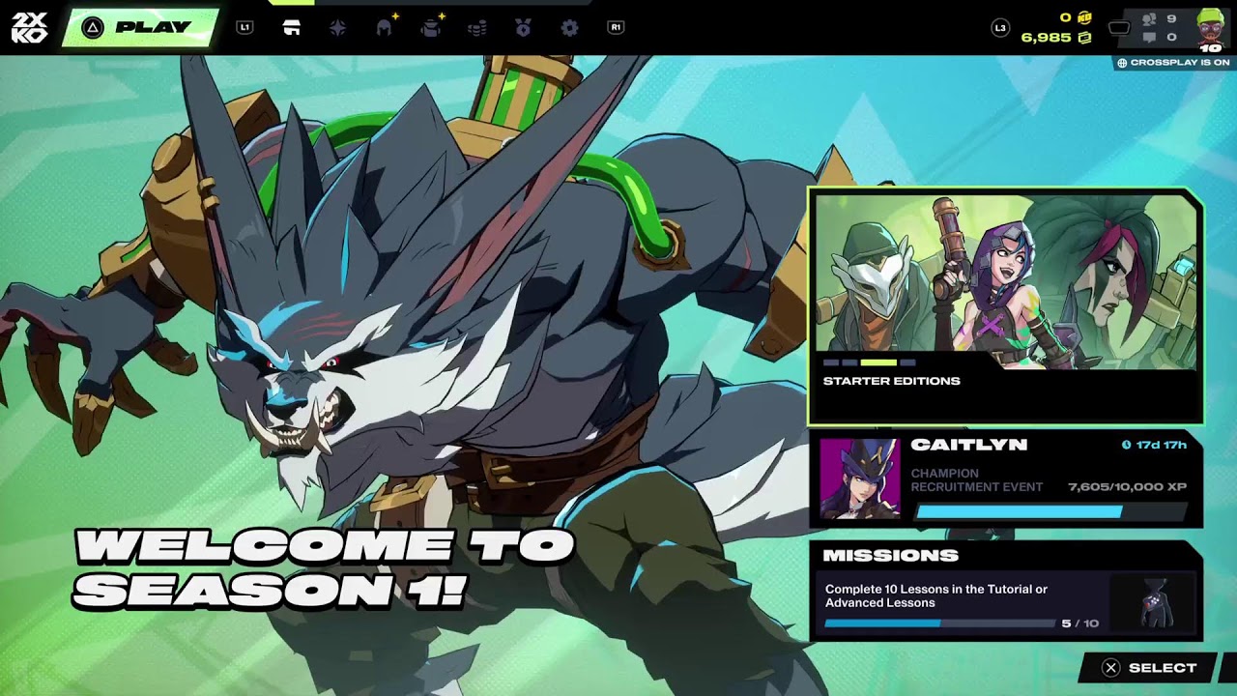Open the gear Settings tab
Viewport: 1237px width, 696px height.
(x=569, y=27)
